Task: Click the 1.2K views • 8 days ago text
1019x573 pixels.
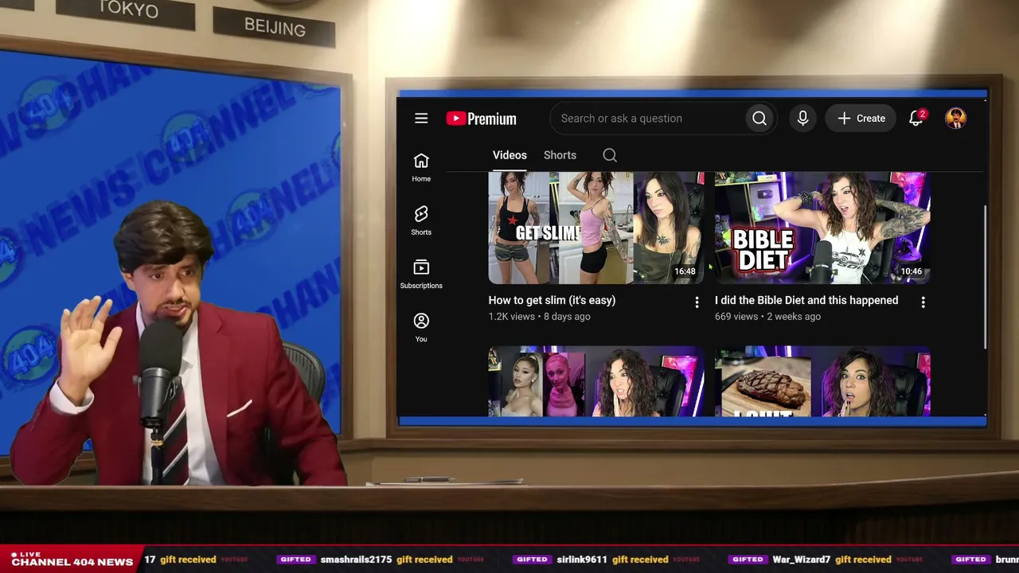Action: [540, 317]
